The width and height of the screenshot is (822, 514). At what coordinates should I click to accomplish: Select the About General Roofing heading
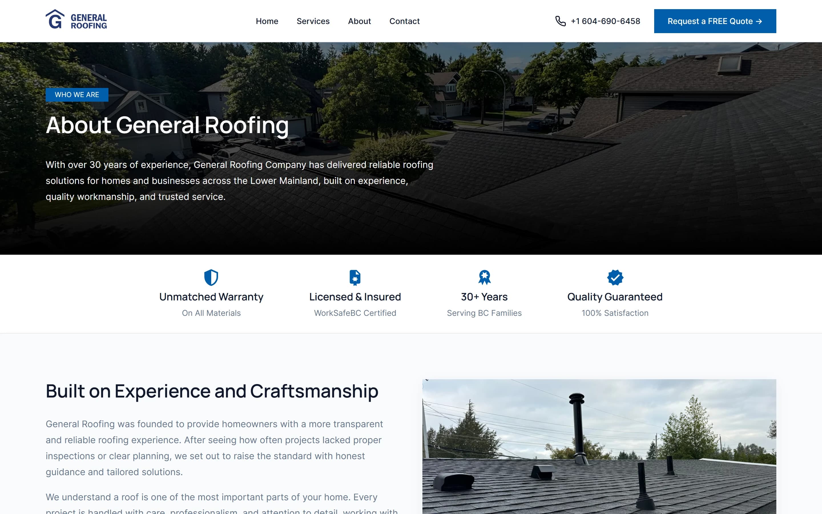[167, 125]
